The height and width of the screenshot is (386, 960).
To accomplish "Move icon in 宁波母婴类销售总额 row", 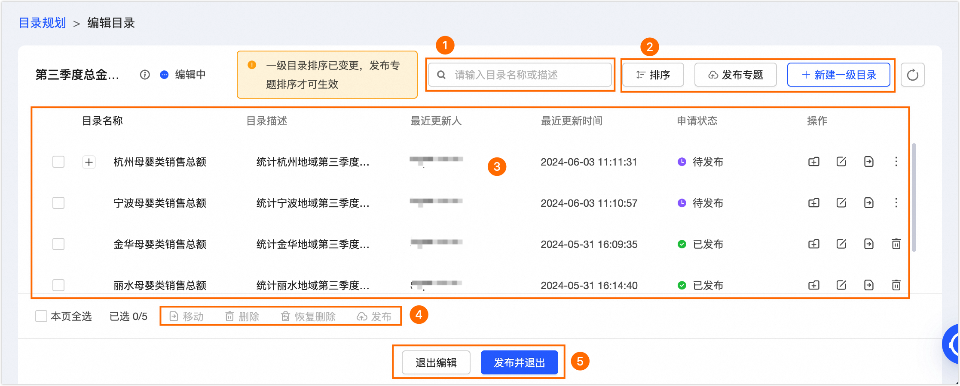I will coord(869,203).
